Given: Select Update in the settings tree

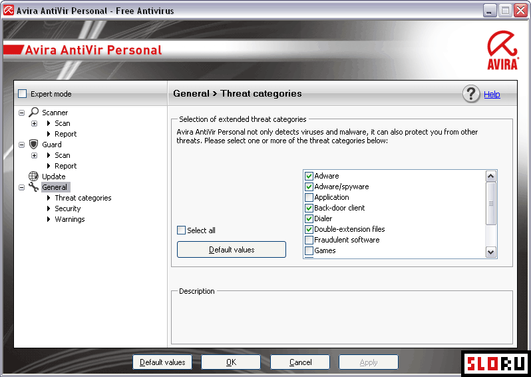Looking at the screenshot, I should tap(53, 177).
